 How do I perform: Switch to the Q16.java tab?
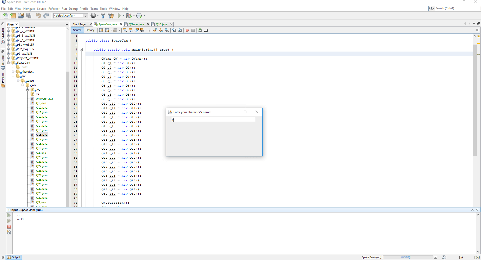(162, 24)
